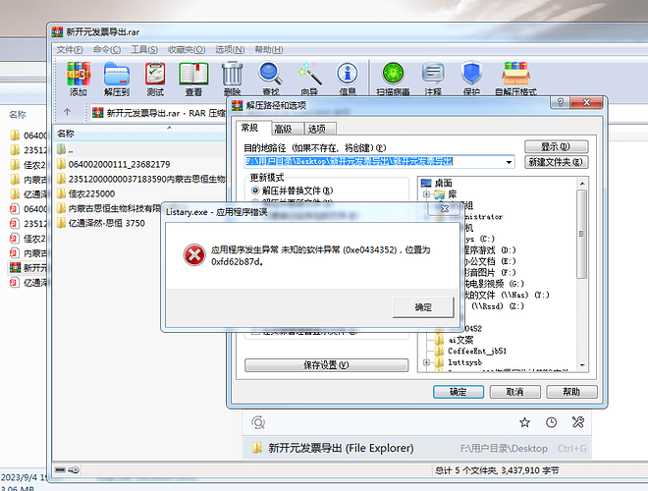This screenshot has width=648, height=491.
Task: Confirm extraction with the 确定 button
Action: click(x=459, y=392)
